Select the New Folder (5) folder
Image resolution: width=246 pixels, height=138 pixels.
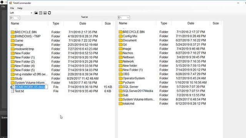tap(23, 70)
